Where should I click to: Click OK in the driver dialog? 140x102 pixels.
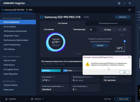coord(125,72)
